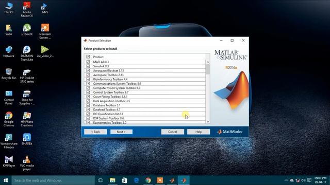This screenshot has height=185, width=330.
Task: Select HP DeskJet 2130 series icon
Action: click(27, 76)
